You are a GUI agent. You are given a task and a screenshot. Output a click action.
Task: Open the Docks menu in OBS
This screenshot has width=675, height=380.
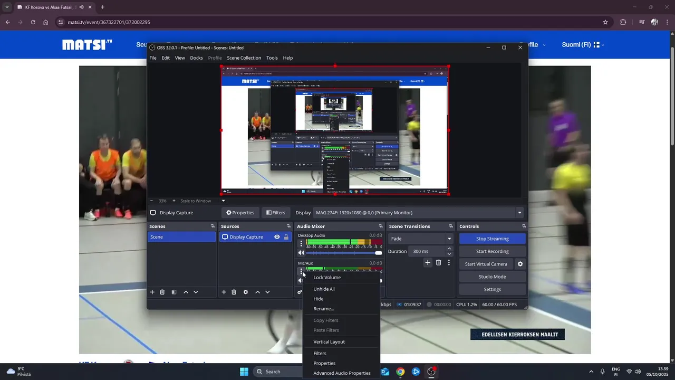[x=196, y=58]
